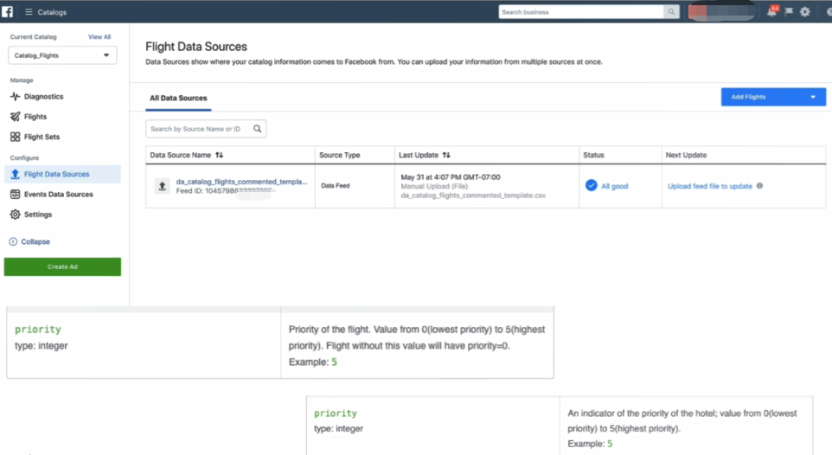This screenshot has height=455, width=832.
Task: Click the Next Update column header
Action: (x=686, y=155)
